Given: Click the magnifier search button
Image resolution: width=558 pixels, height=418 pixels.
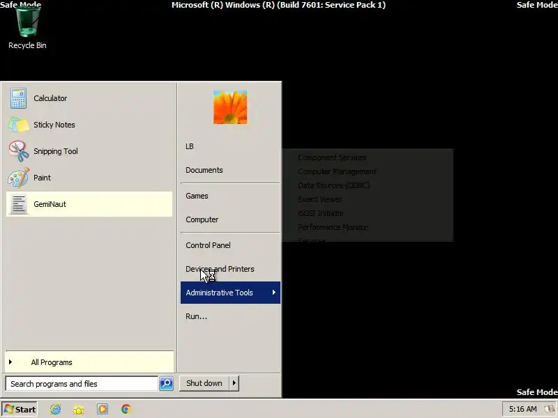Looking at the screenshot, I should click(166, 384).
